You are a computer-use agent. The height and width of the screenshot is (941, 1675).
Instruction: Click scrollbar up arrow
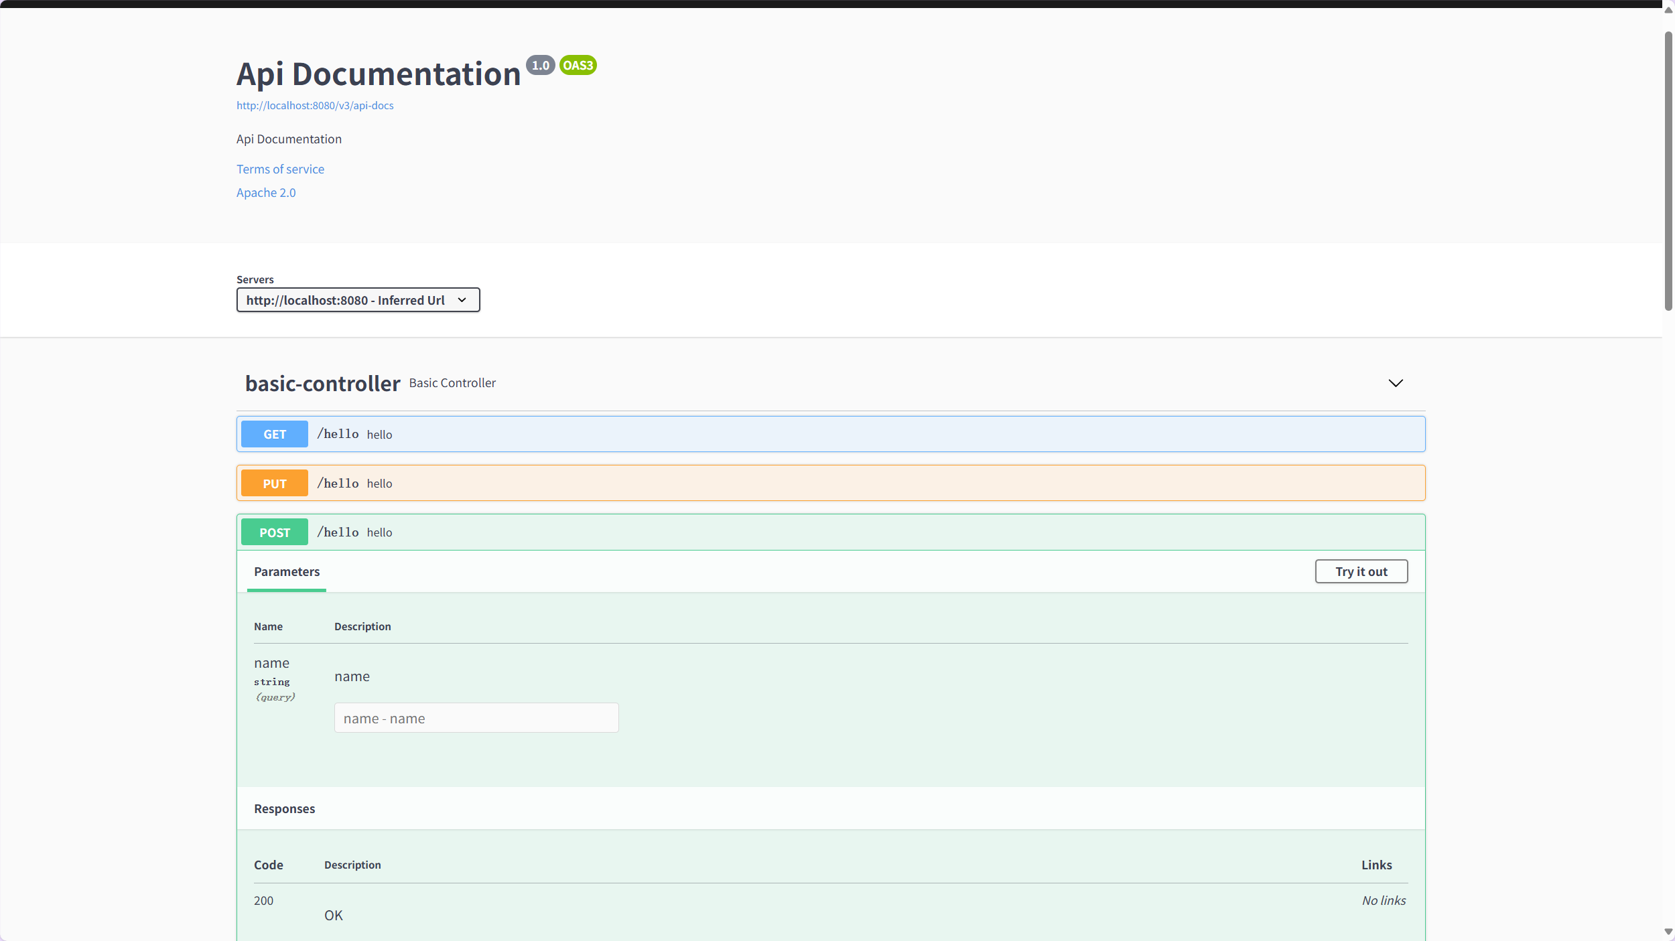[1668, 9]
